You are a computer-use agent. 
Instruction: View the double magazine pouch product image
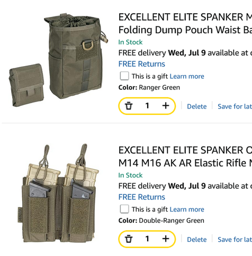tap(58, 193)
